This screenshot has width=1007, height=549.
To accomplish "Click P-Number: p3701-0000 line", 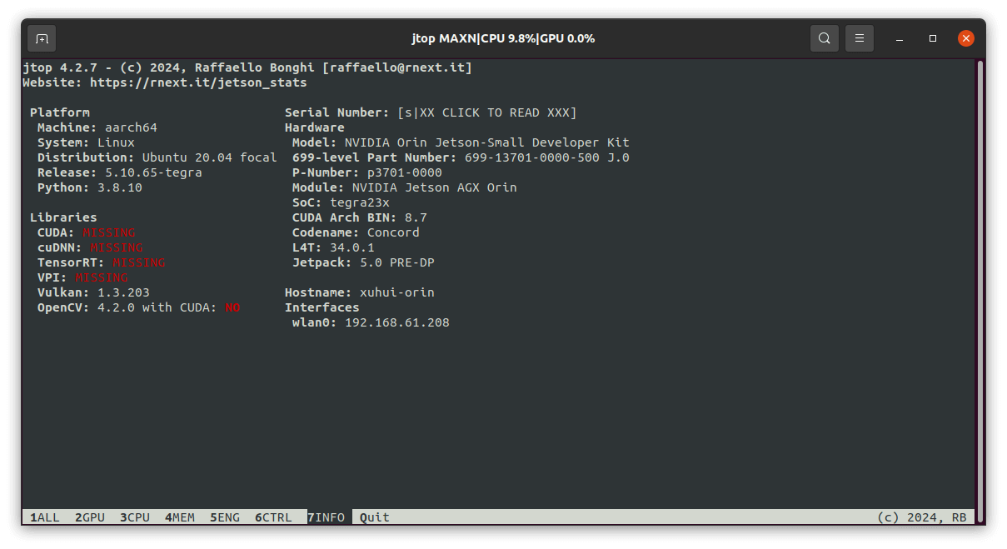I will coord(367,172).
